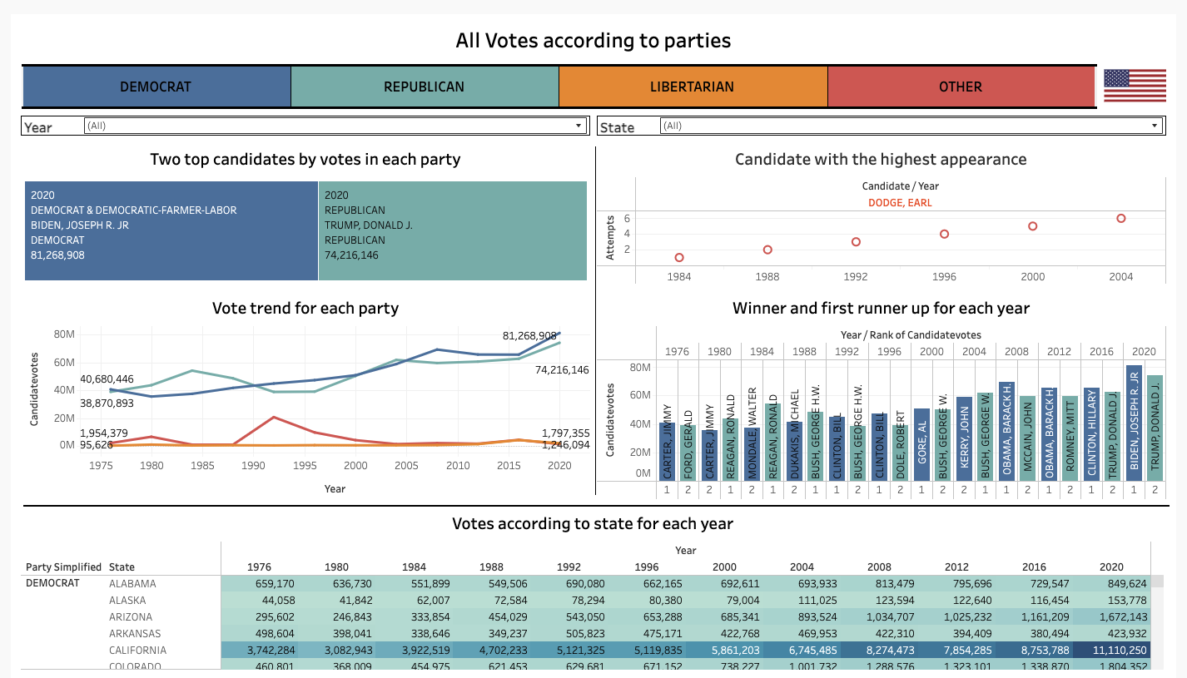Screen dimensions: 1187x678
Task: Click the FORD, GERALD bar for 1976
Action: click(x=688, y=453)
